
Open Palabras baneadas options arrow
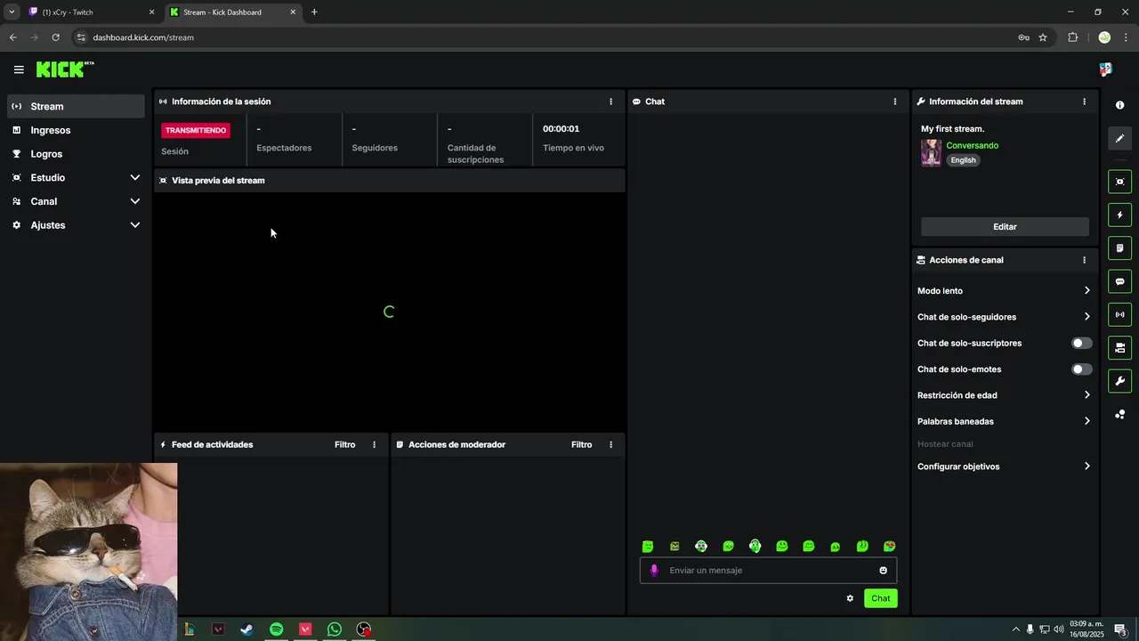pyautogui.click(x=1086, y=421)
